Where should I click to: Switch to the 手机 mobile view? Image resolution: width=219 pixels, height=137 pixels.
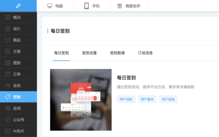(92, 6)
